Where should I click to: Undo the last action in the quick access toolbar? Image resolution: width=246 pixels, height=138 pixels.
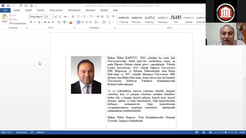tap(14, 6)
